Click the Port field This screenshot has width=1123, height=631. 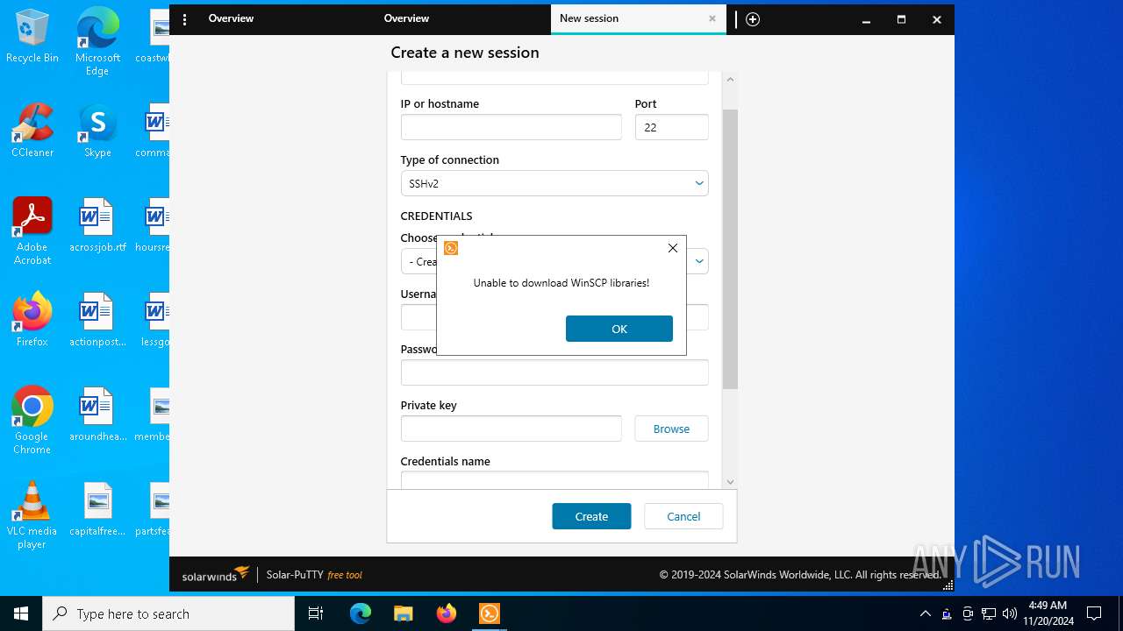point(671,127)
